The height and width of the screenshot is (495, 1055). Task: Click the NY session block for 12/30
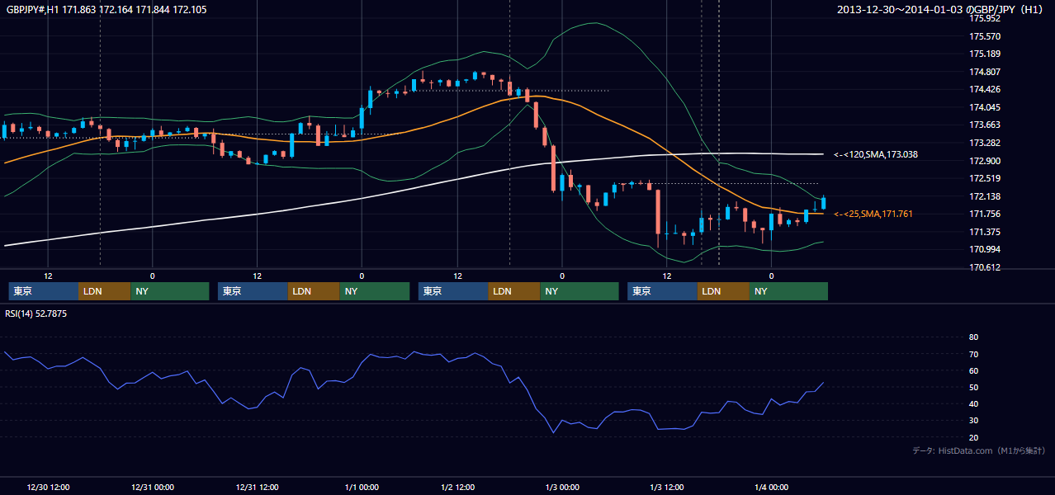(169, 291)
